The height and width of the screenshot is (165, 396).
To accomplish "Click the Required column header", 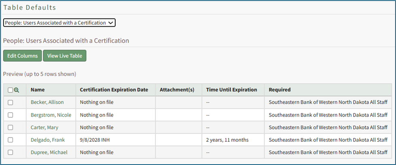I will point(280,90).
